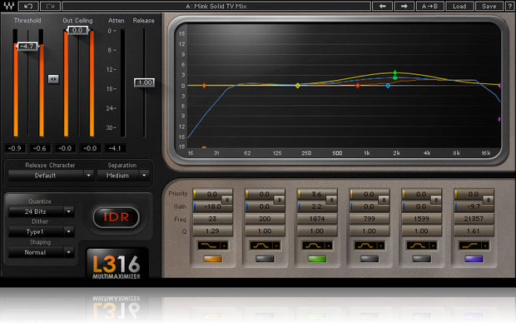Load the previous preset with left arrow

click(382, 6)
